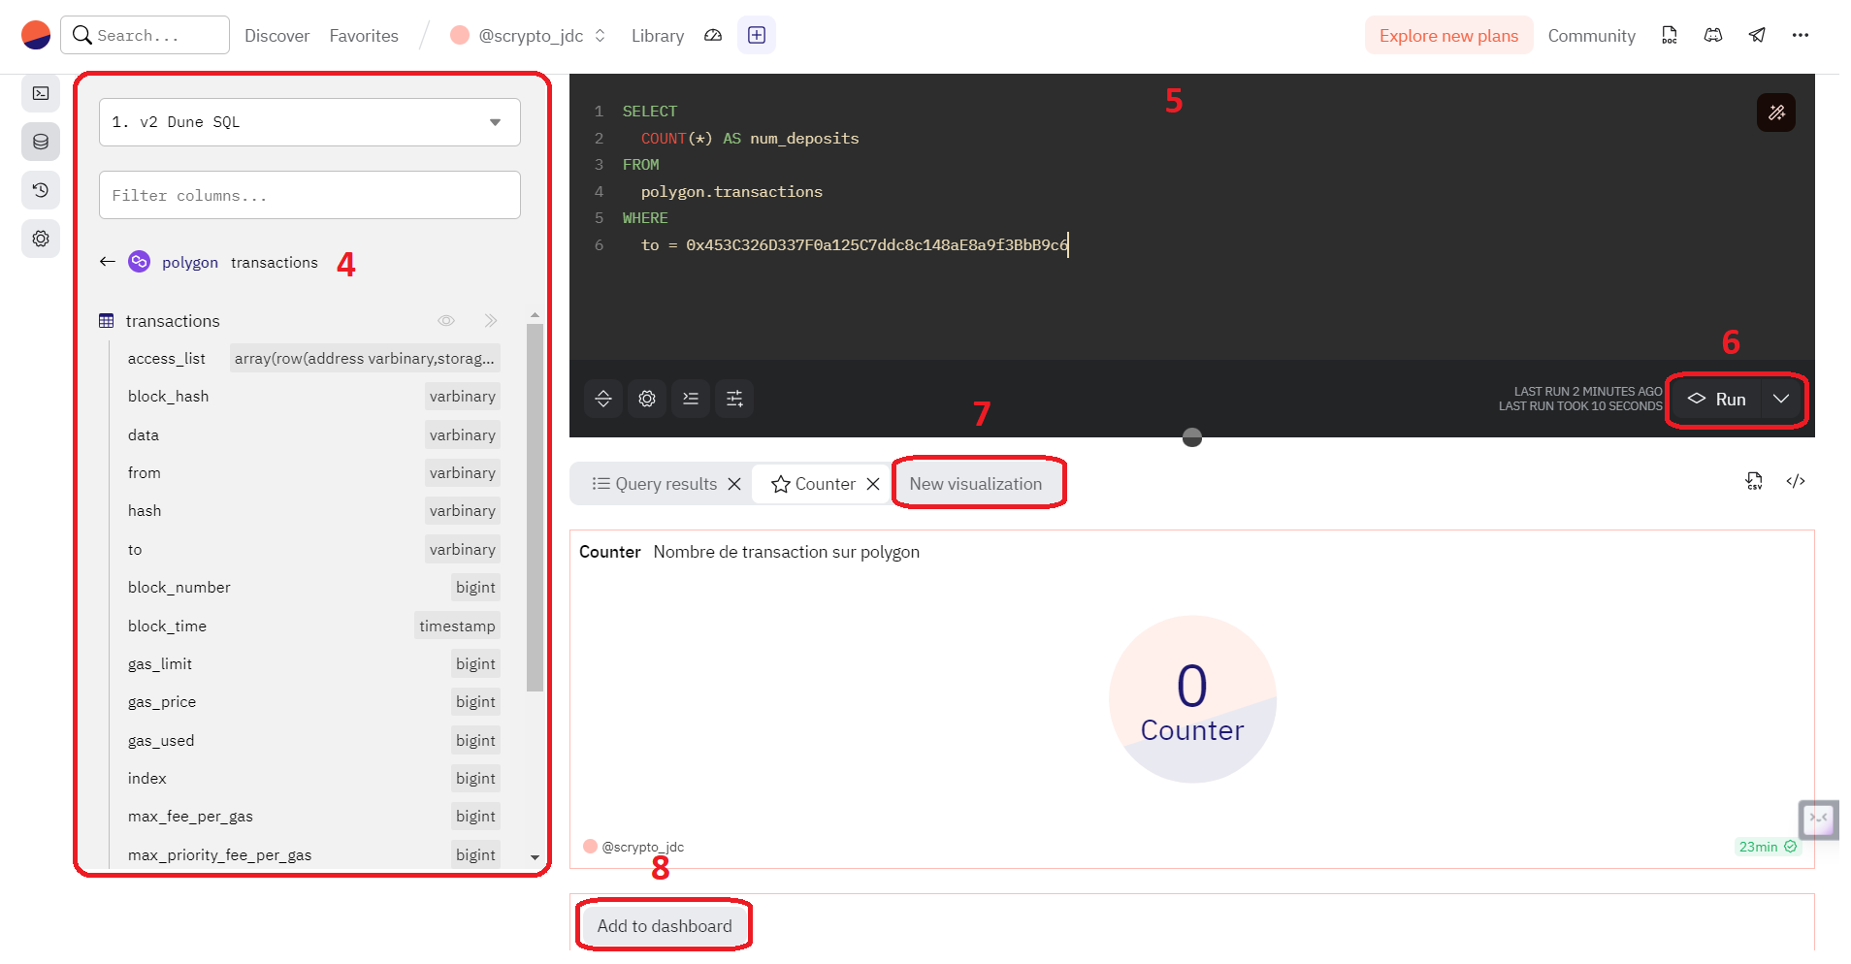Click the Counter circle visualization
The width and height of the screenshot is (1851, 964).
click(1192, 699)
